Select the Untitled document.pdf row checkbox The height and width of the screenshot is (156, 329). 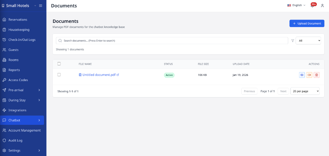pos(59,75)
